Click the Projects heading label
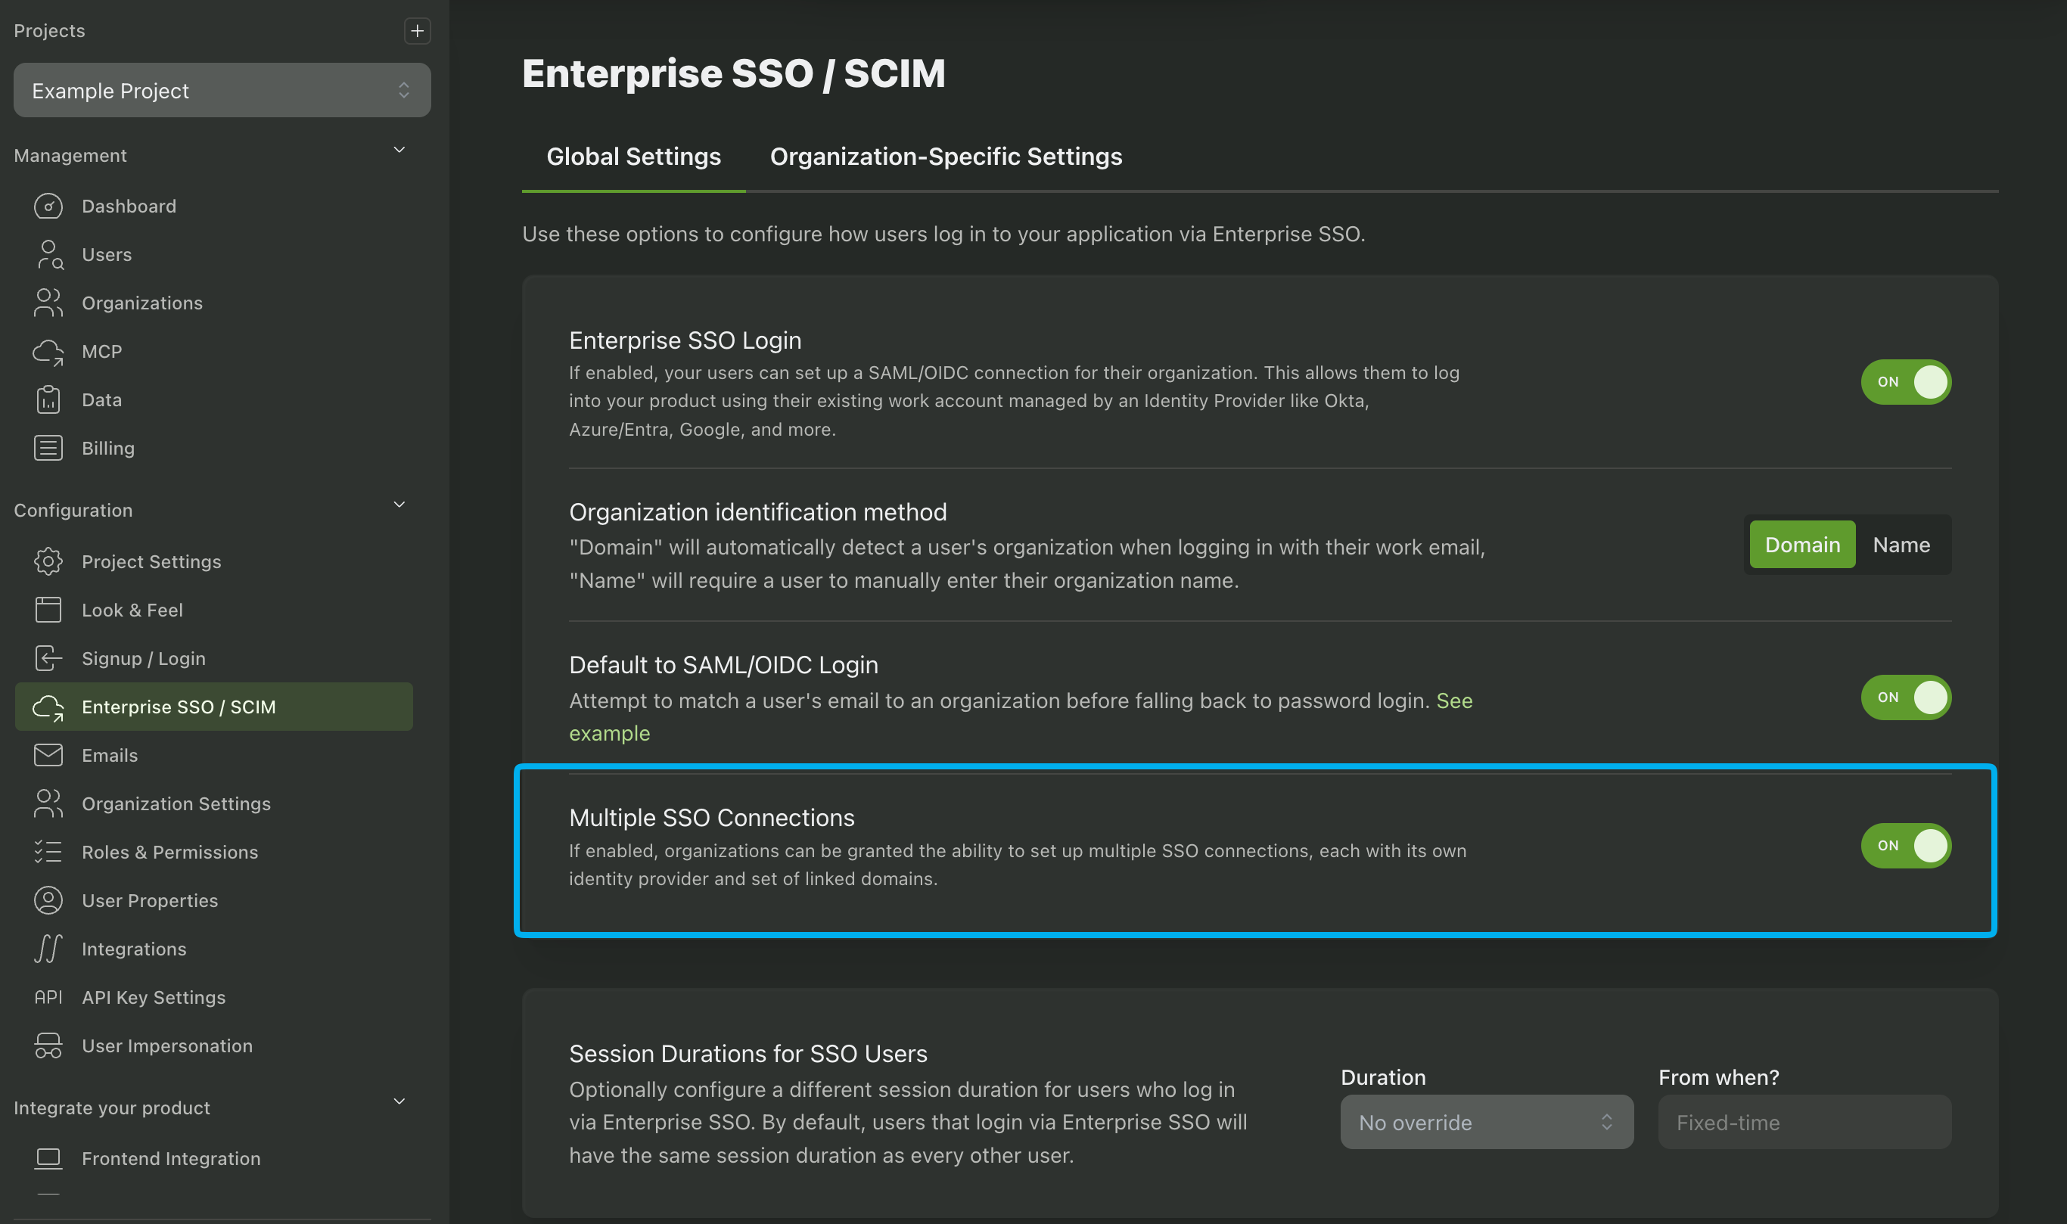 49,30
